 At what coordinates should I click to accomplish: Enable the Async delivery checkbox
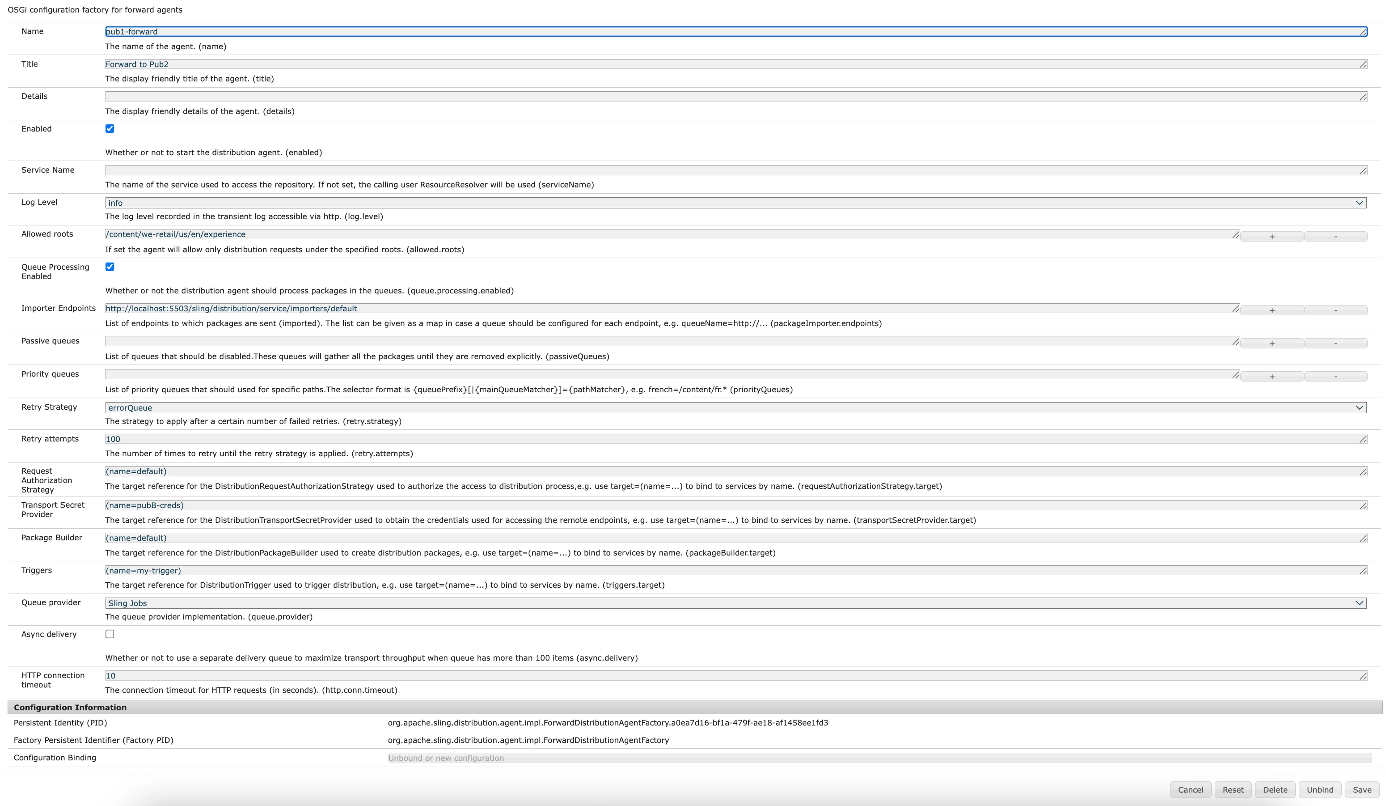(110, 634)
